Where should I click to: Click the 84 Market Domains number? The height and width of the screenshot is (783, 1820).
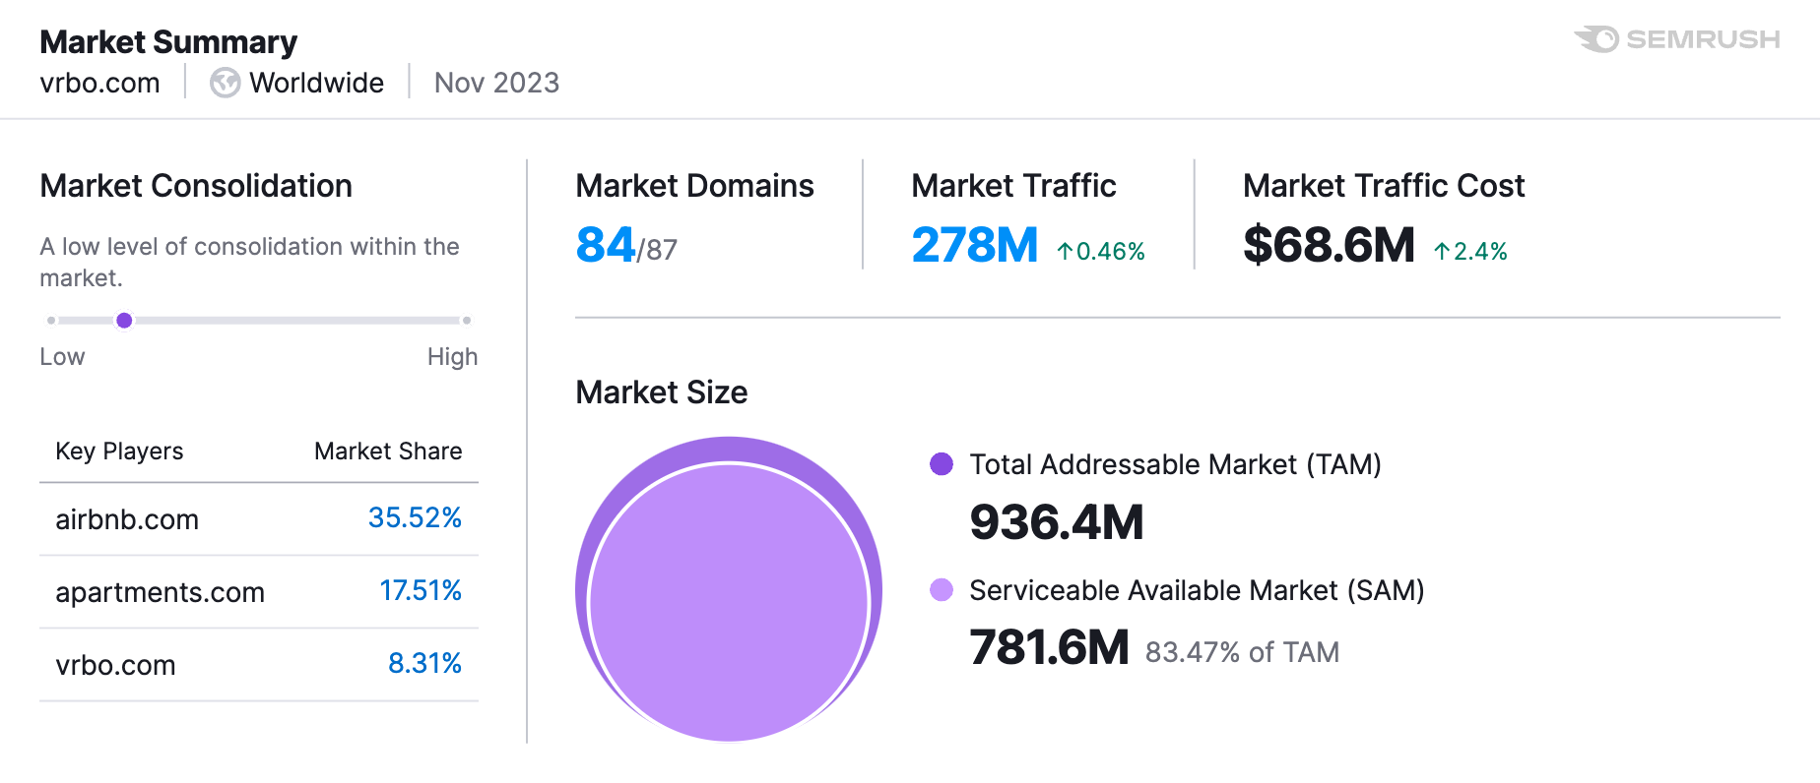tap(606, 245)
